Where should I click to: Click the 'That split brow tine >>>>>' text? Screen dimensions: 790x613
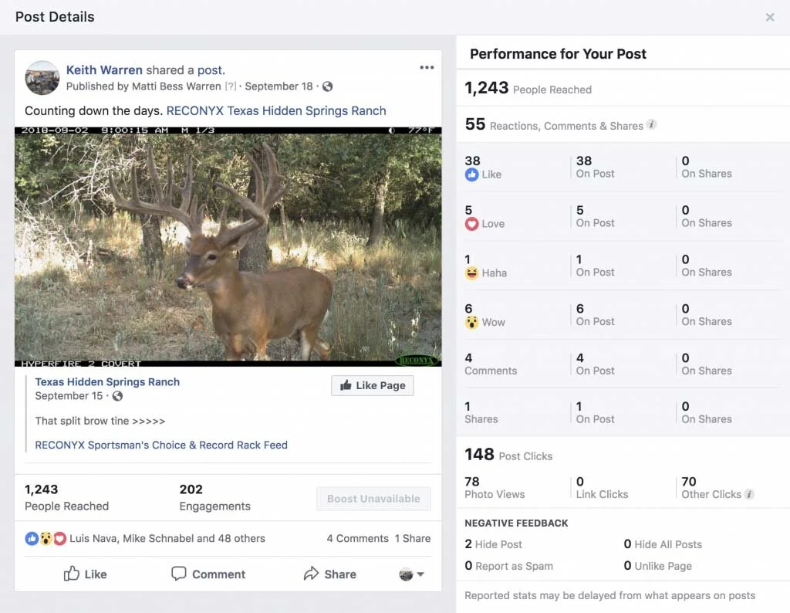coord(100,421)
